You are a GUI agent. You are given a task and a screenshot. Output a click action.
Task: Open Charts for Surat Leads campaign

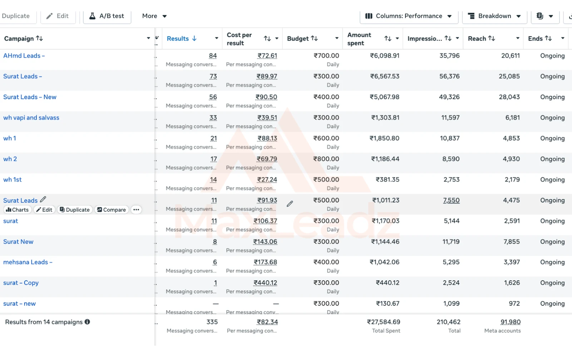point(17,210)
